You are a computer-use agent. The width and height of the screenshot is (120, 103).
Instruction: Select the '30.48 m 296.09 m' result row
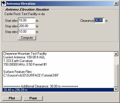58,90
